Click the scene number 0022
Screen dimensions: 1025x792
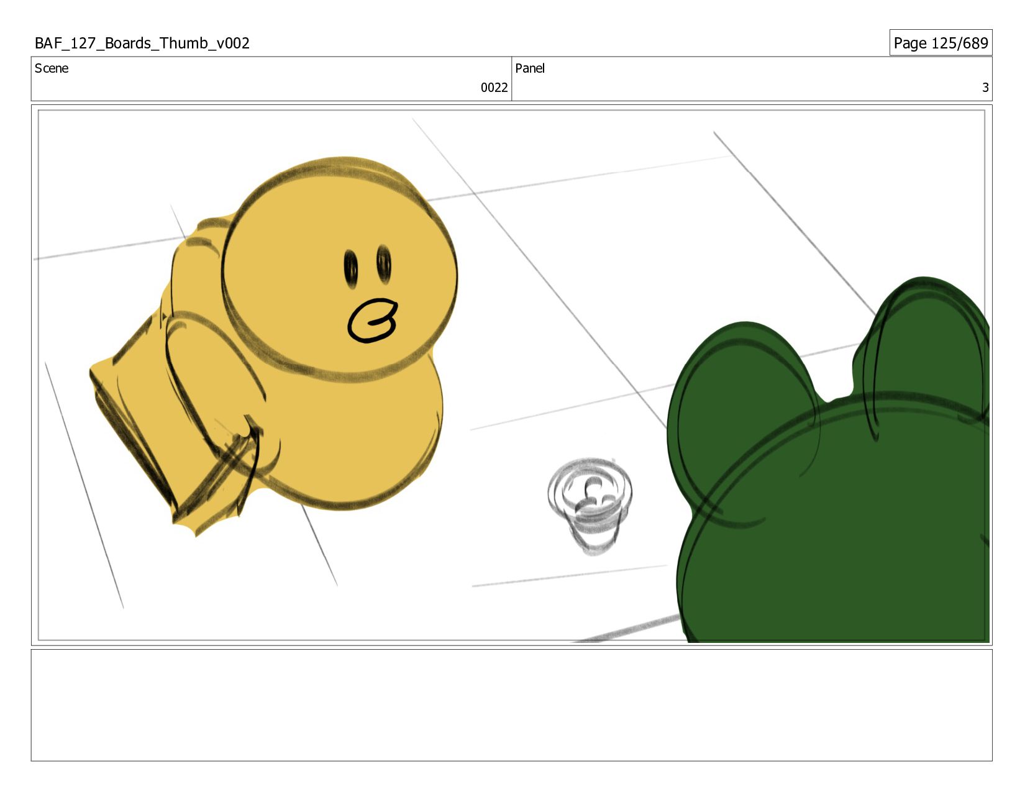[x=494, y=88]
